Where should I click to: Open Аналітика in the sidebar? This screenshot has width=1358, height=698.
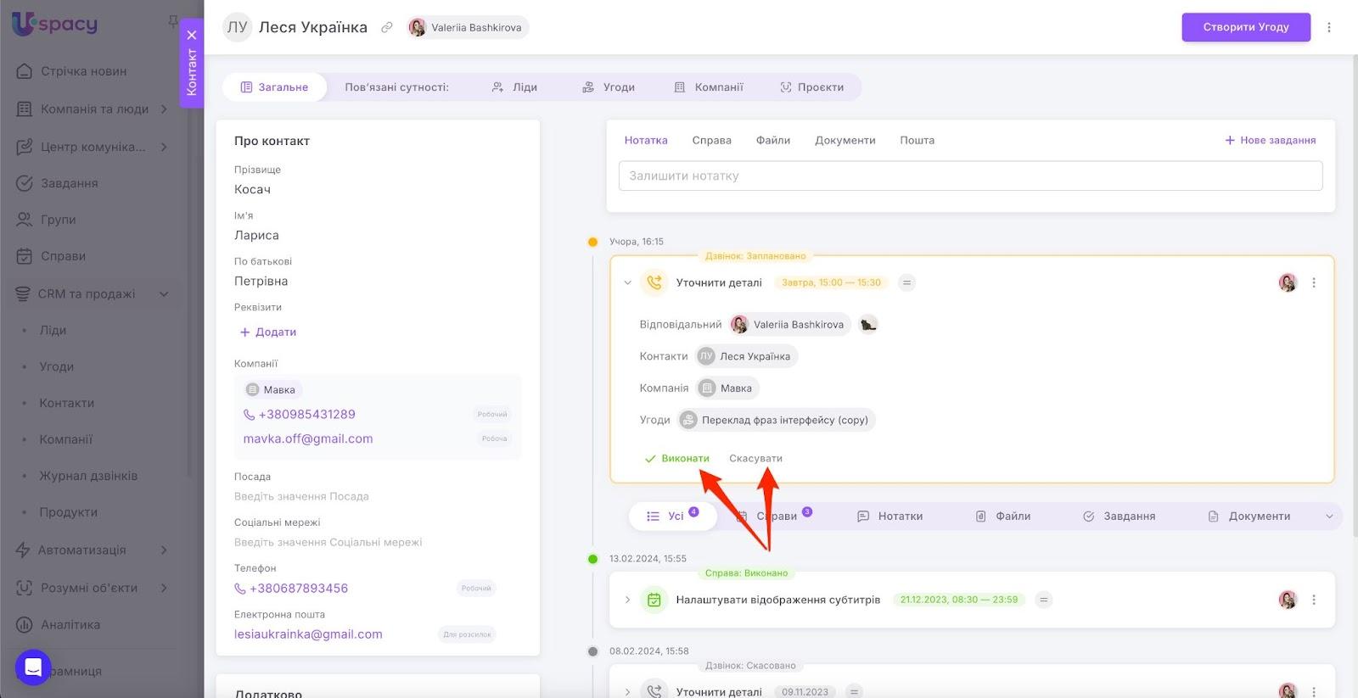[x=70, y=625]
